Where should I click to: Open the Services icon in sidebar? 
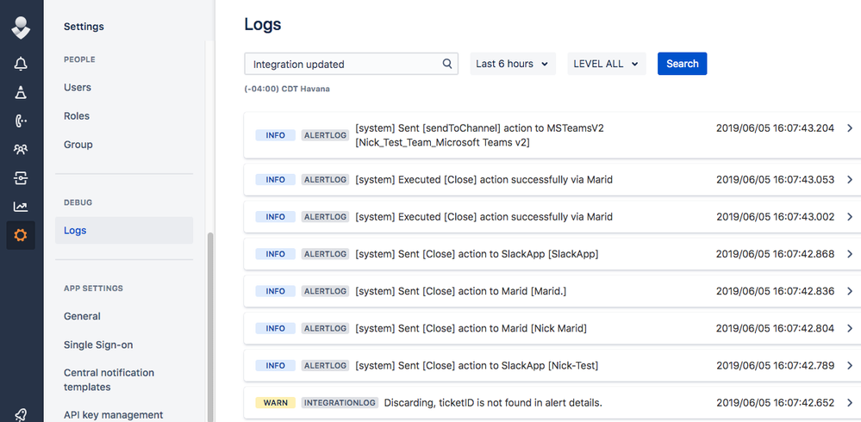pos(21,177)
